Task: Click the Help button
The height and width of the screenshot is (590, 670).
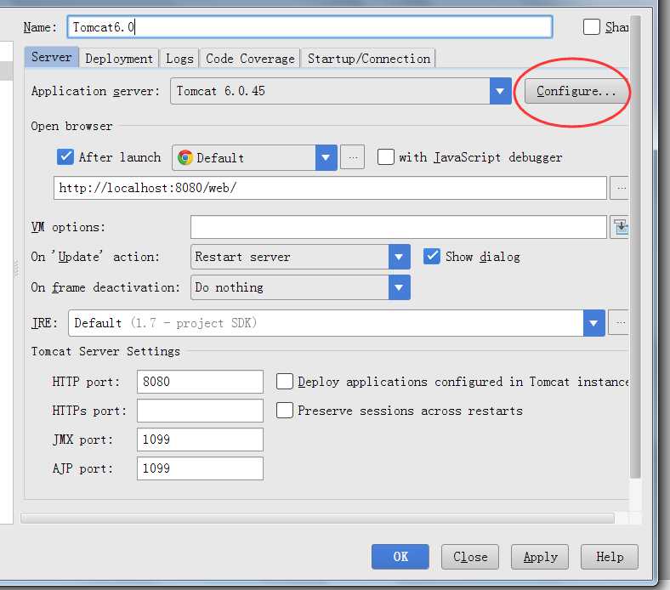Action: pyautogui.click(x=610, y=557)
